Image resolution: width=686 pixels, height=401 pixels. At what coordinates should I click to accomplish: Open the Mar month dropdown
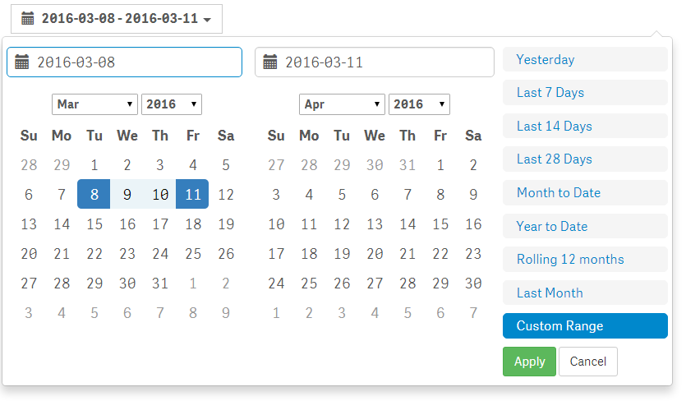point(94,104)
